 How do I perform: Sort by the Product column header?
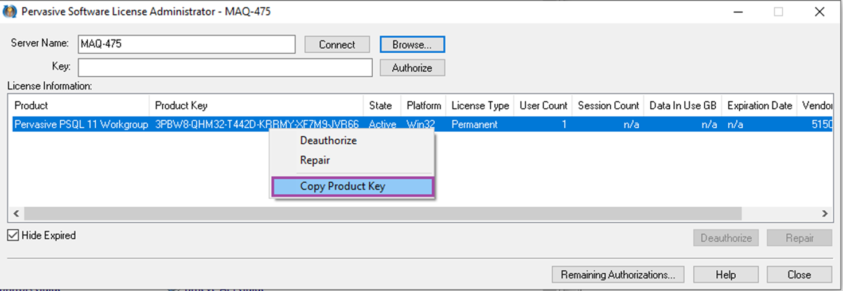[80, 105]
